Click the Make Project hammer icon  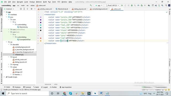91,5
